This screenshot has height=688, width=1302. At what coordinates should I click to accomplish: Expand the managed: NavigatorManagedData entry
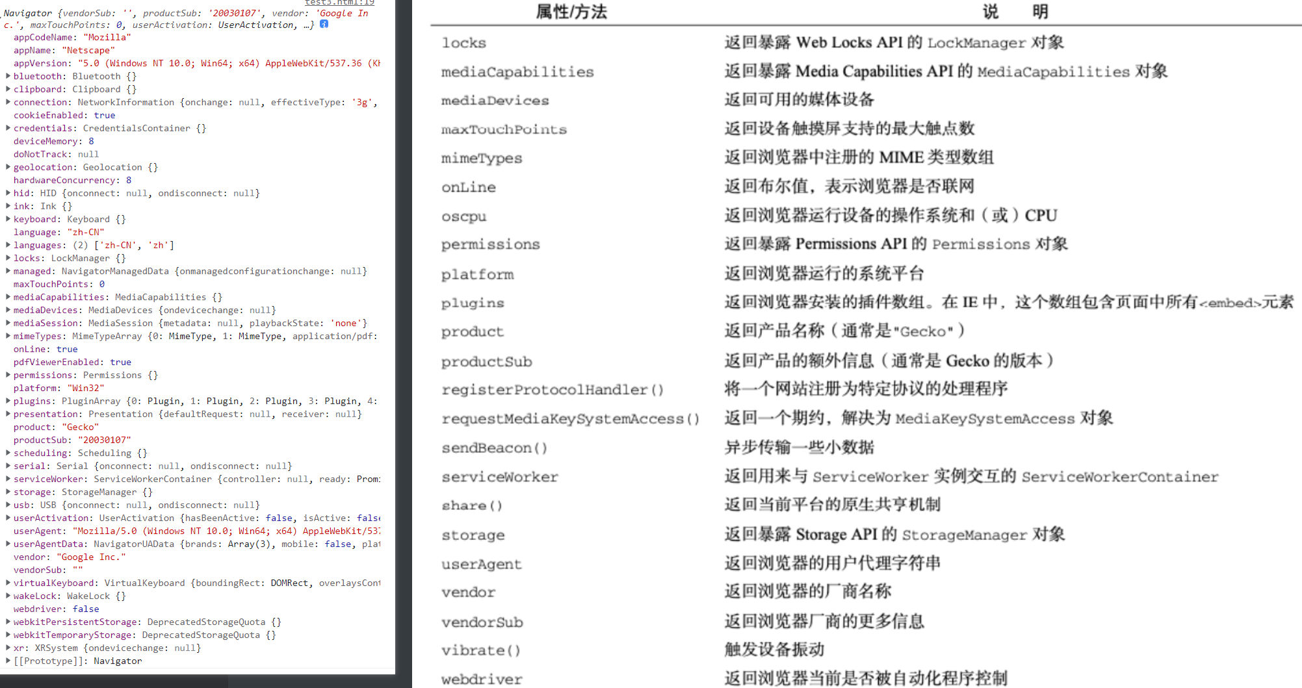click(8, 271)
